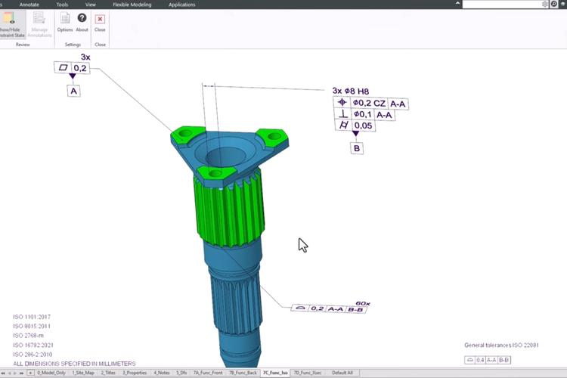Open the search settings gear icon
This screenshot has height=378, width=567.
(544, 5)
